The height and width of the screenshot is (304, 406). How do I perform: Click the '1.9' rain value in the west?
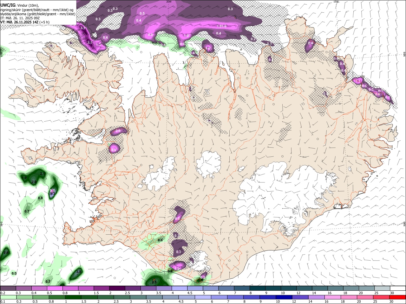click(24, 178)
